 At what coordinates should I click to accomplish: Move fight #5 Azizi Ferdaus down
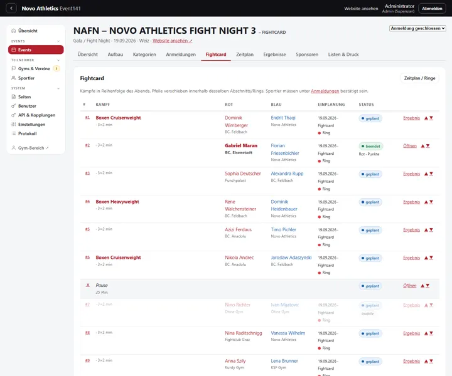[431, 230]
